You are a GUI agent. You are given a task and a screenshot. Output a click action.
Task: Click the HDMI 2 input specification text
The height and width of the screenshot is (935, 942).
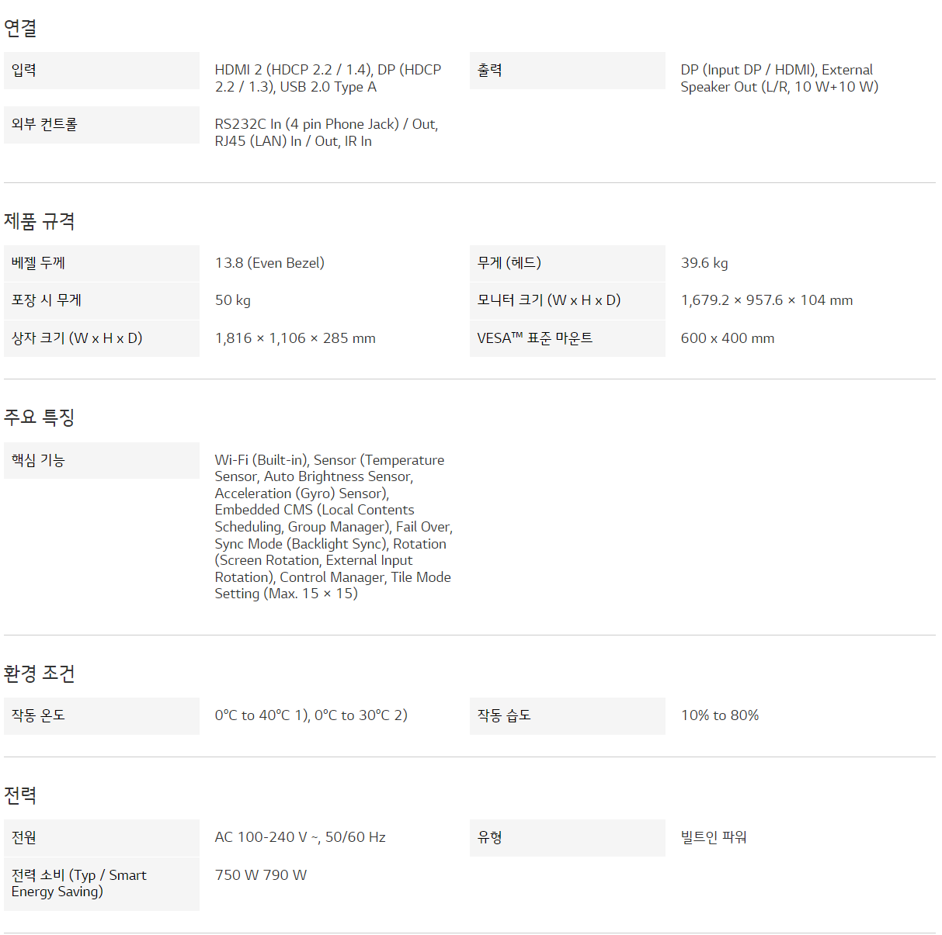328,78
